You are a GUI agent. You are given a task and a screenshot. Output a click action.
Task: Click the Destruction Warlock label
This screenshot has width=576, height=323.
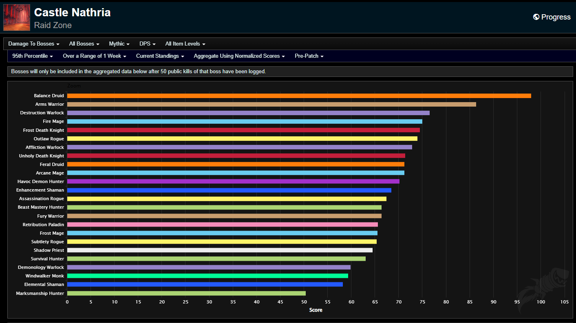42,113
